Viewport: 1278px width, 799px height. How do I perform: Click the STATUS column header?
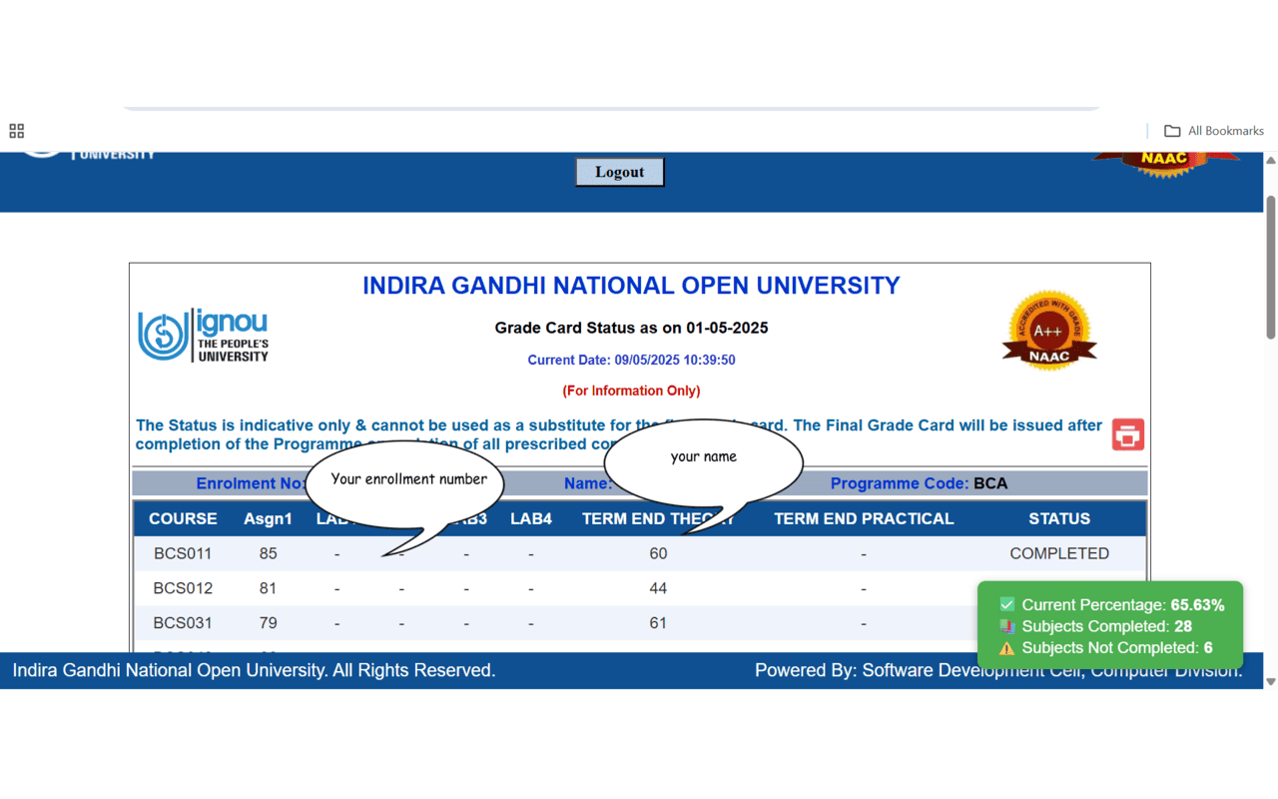coord(1059,518)
